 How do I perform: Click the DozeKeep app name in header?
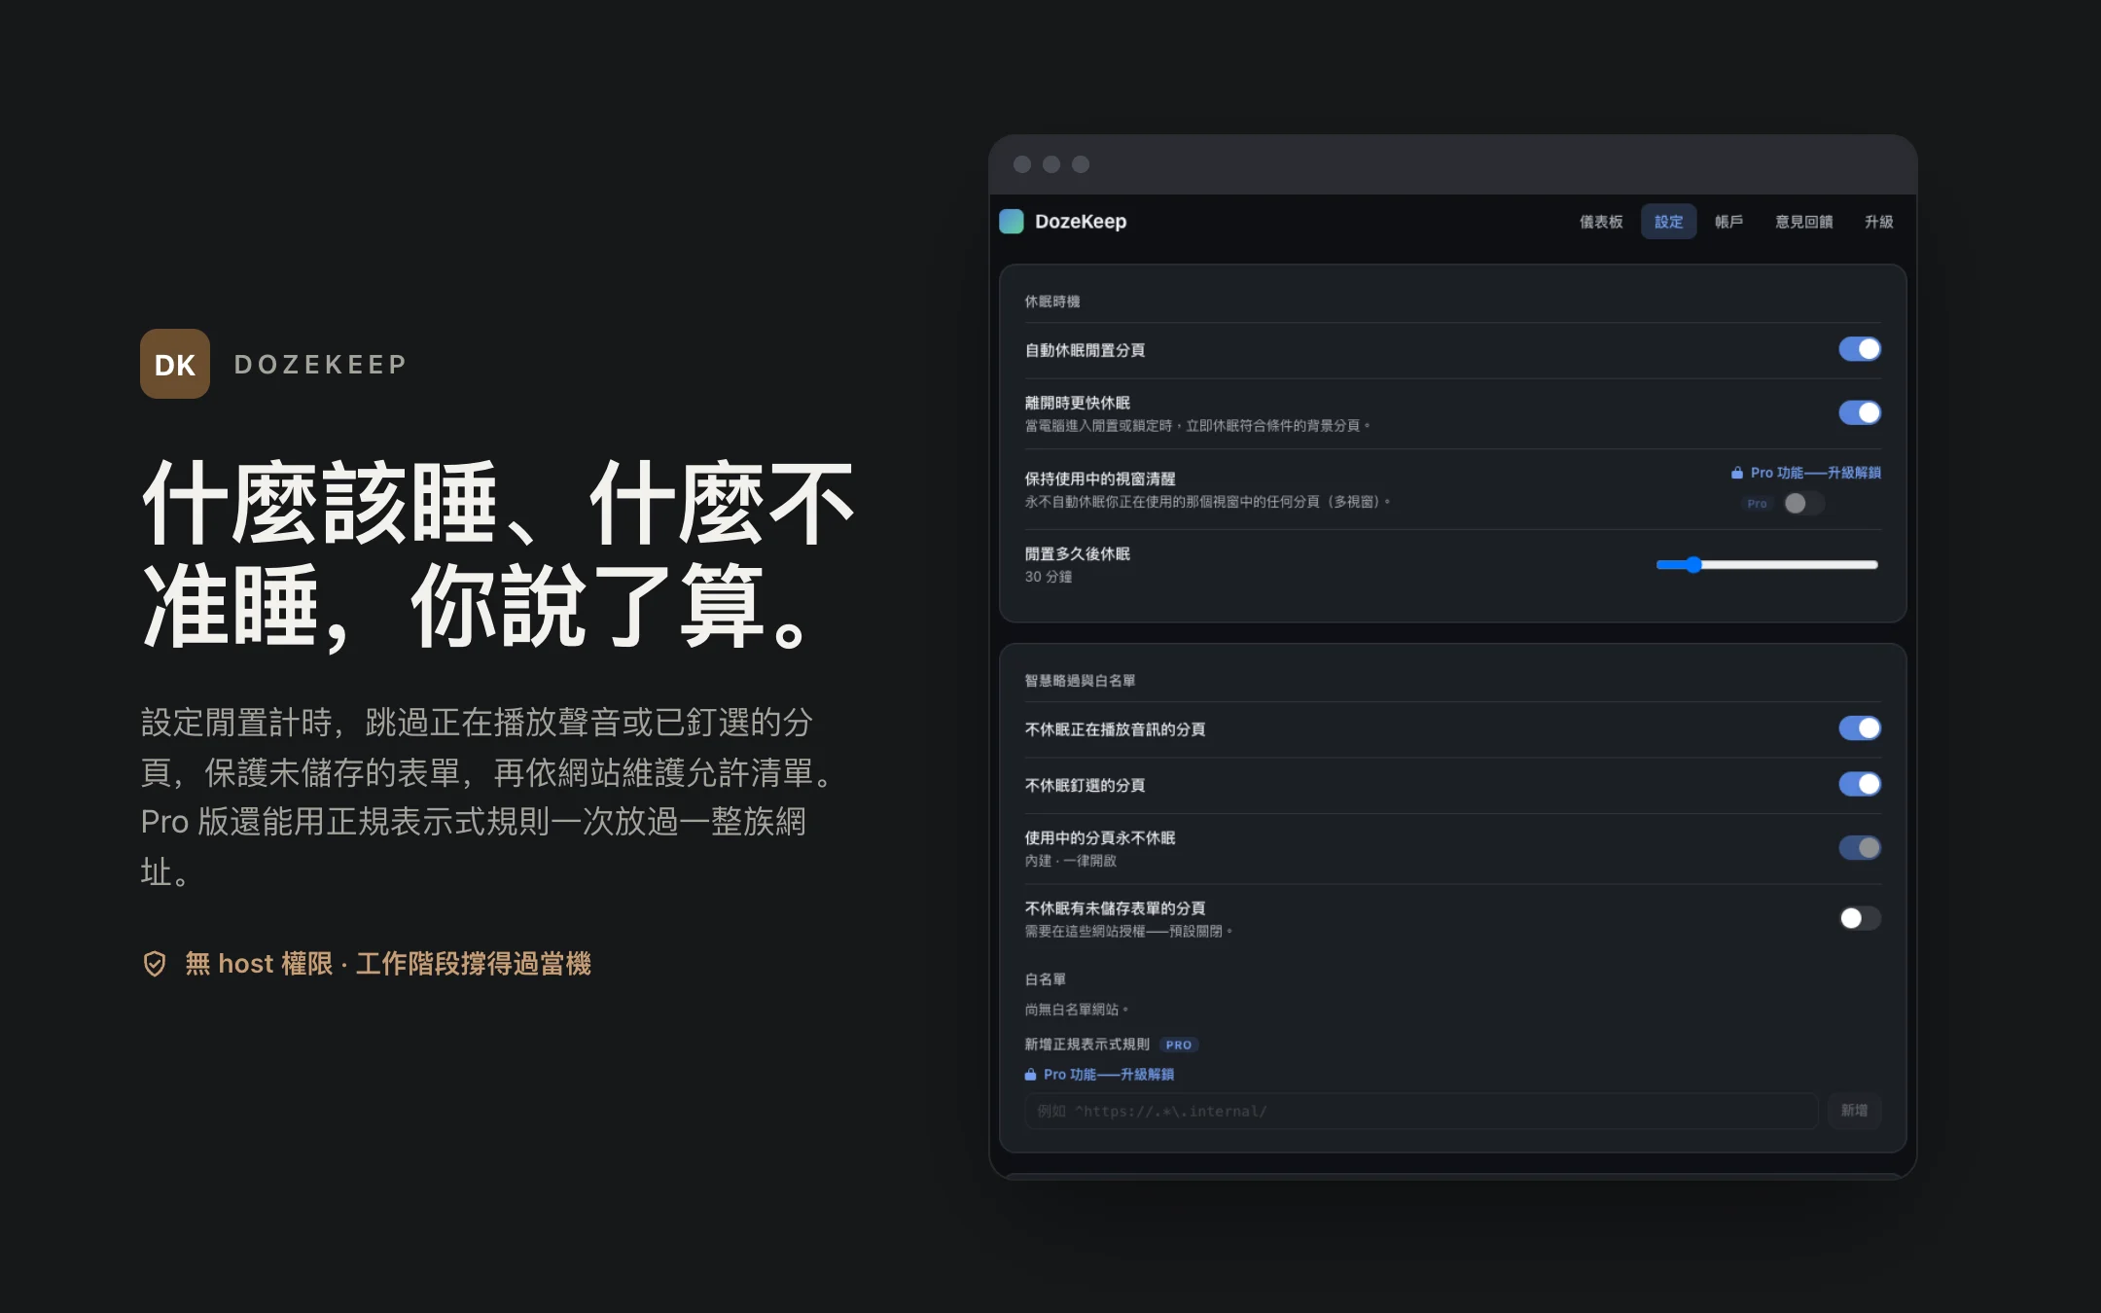click(x=1081, y=222)
